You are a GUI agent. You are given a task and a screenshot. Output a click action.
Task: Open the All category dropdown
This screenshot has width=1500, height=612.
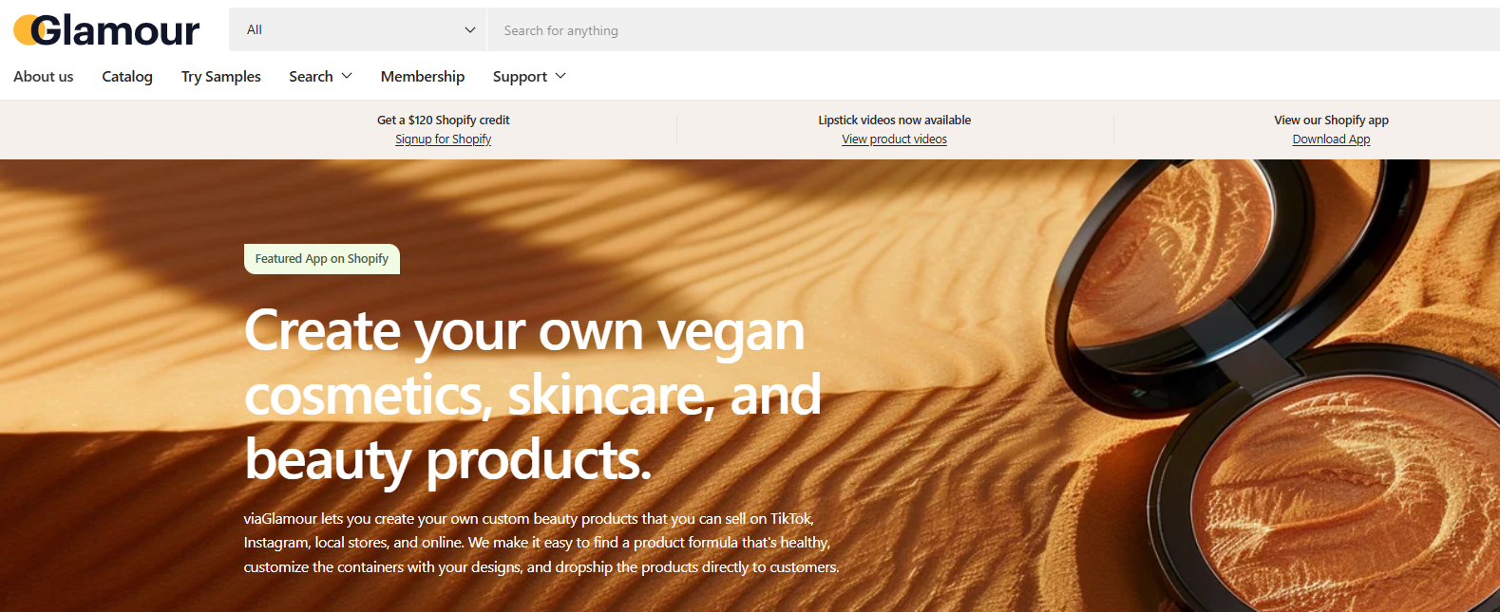point(358,29)
